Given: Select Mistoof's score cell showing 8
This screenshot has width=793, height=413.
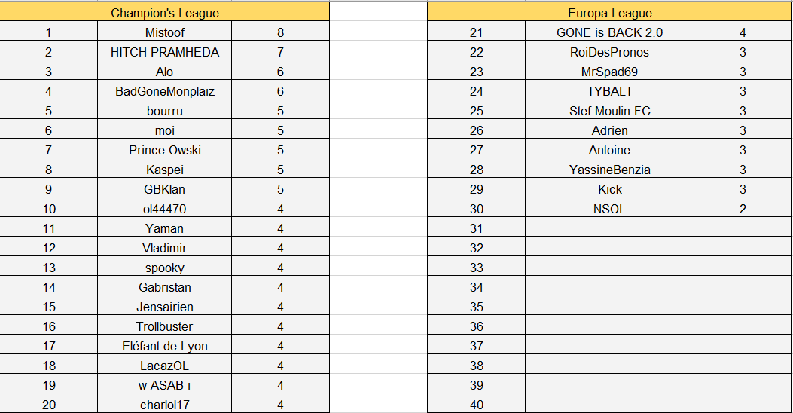Looking at the screenshot, I should (x=280, y=32).
